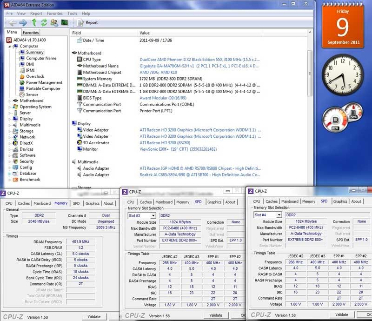The height and width of the screenshot is (321, 372).
Task: Open the Tools menu in AIDA64
Action: pos(72,13)
